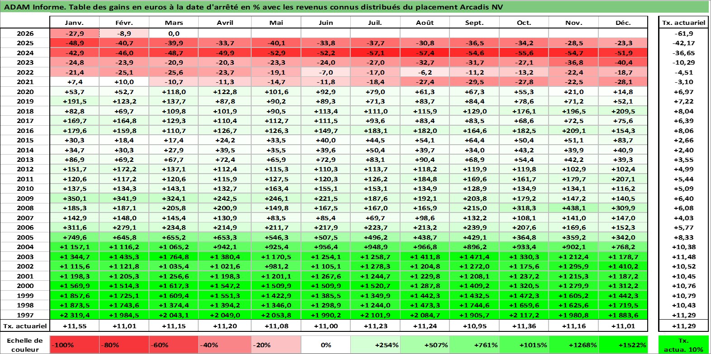The height and width of the screenshot is (354, 711).
Task: Select the Juin column header
Action: (326, 23)
